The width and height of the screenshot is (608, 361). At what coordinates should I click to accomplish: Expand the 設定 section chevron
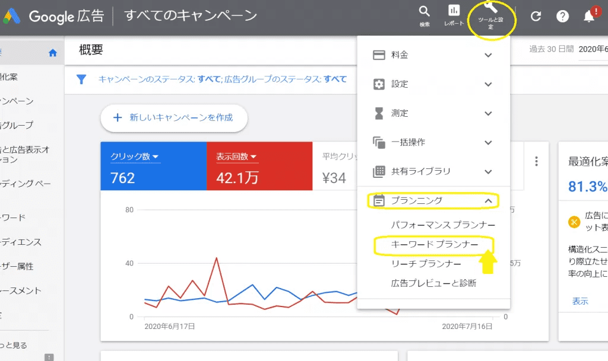pyautogui.click(x=488, y=84)
